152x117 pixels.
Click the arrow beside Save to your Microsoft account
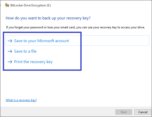[x=10, y=41]
